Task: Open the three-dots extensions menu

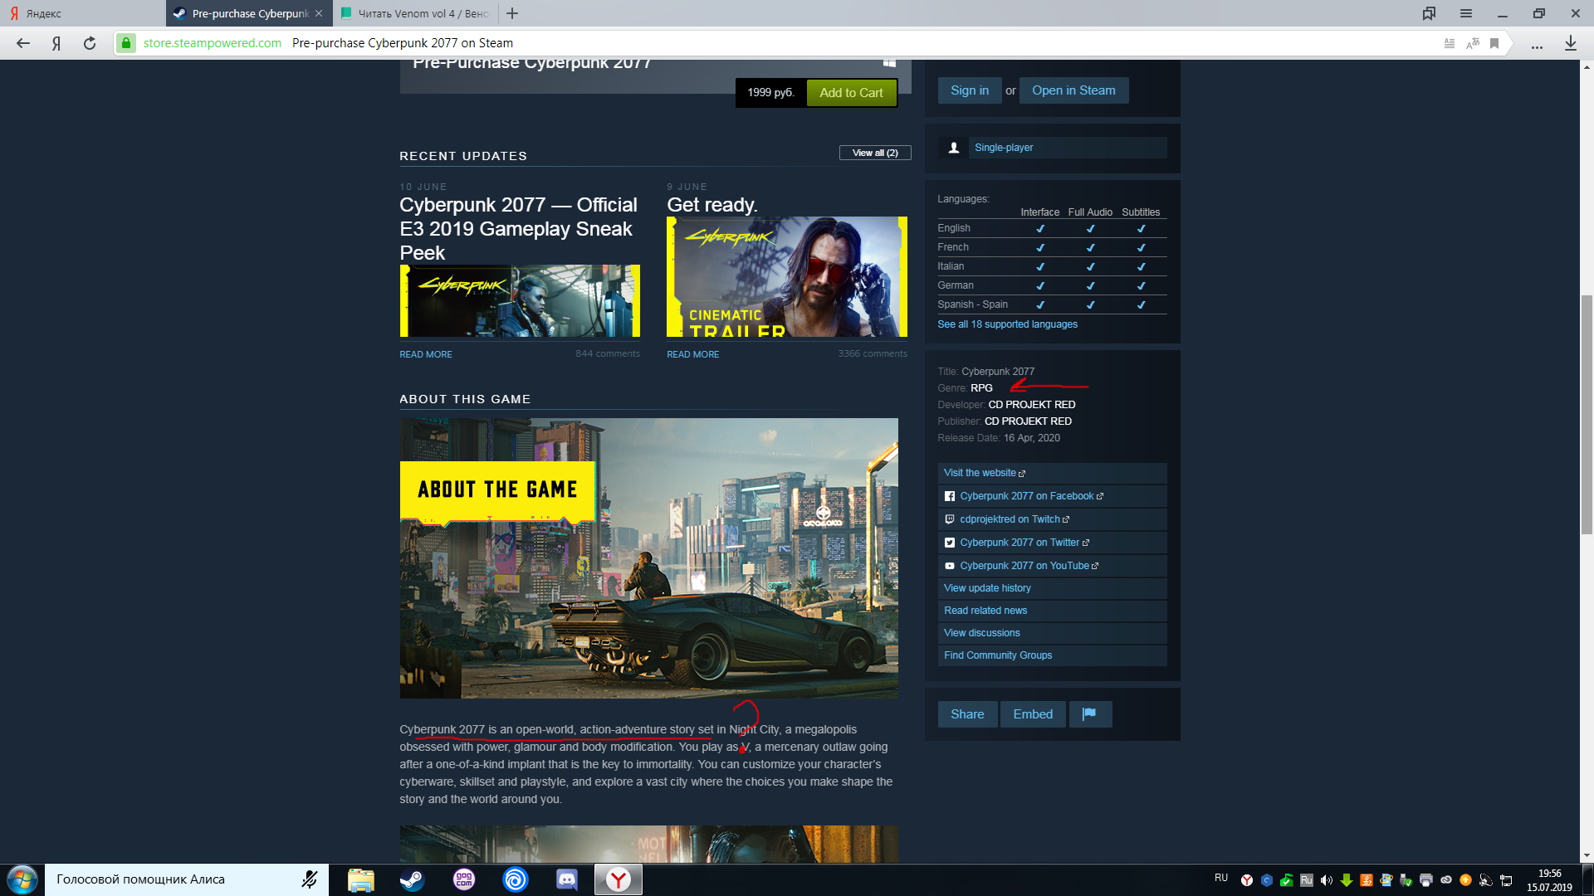Action: coord(1538,46)
